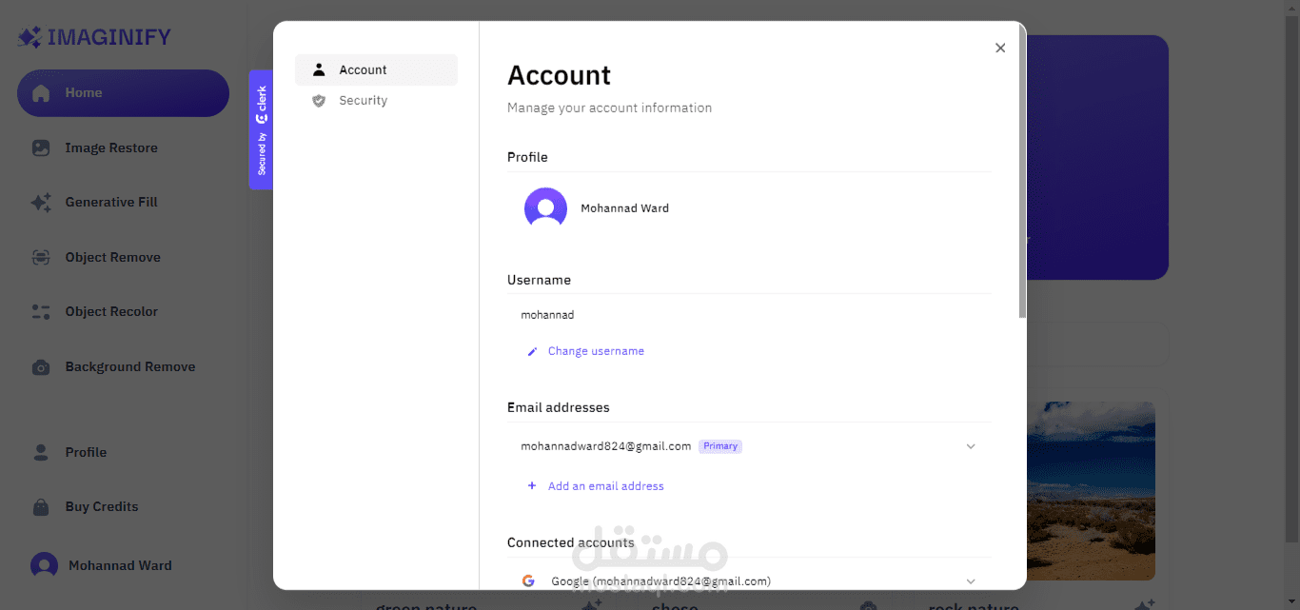Click the plus icon for adding email
This screenshot has width=1300, height=610.
[x=532, y=486]
